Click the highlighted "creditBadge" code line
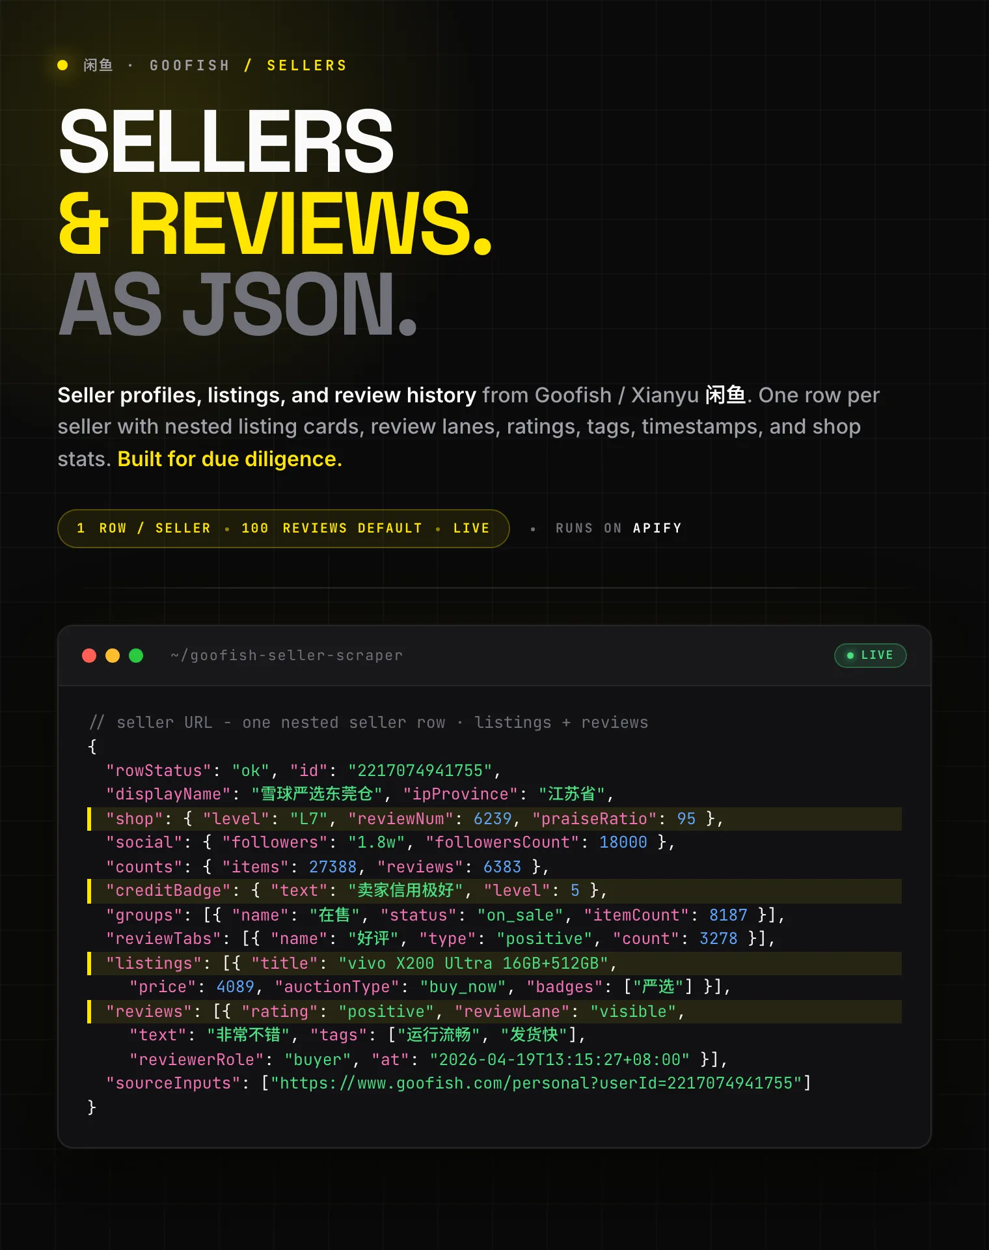 tap(494, 891)
